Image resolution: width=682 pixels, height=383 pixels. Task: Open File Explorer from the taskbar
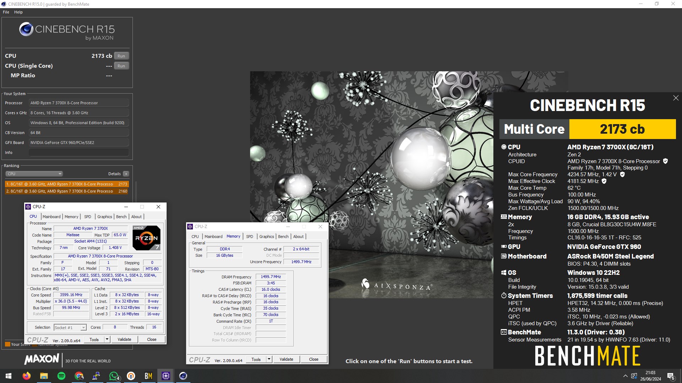(44, 376)
